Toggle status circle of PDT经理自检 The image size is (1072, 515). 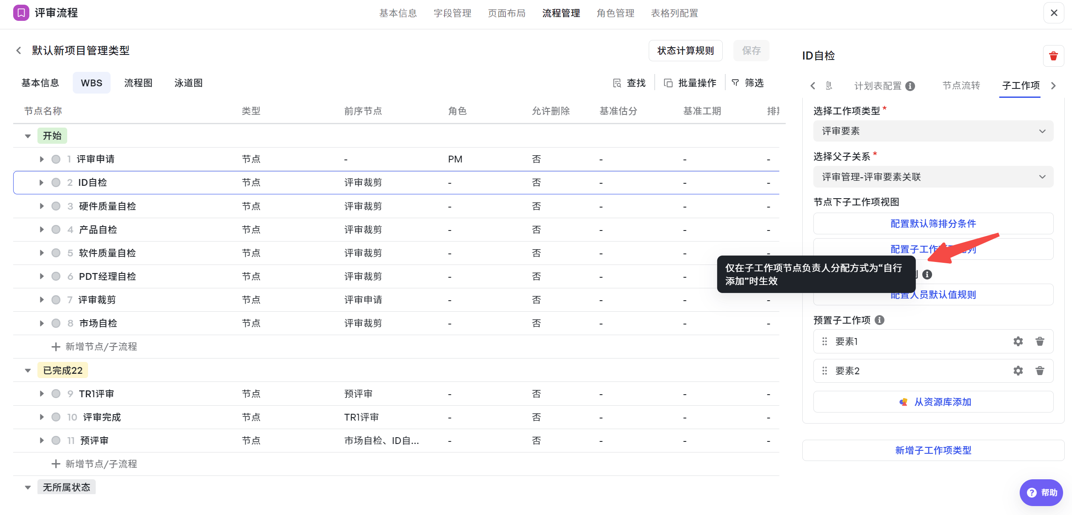(x=56, y=276)
